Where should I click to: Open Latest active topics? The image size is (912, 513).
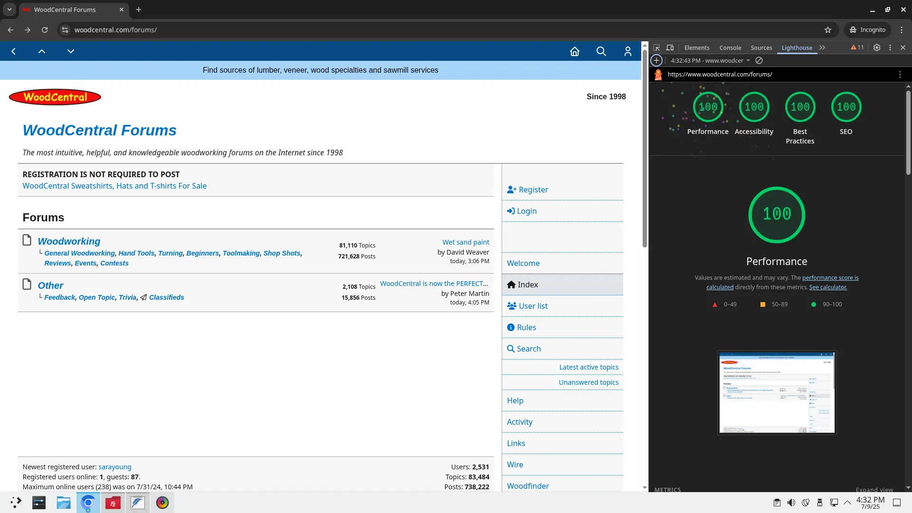click(x=589, y=367)
